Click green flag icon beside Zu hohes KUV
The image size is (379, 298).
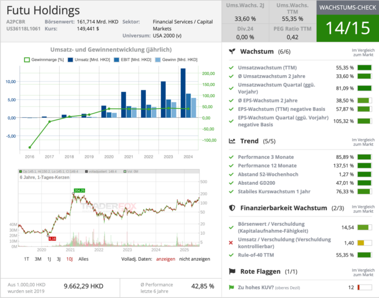click(232, 288)
